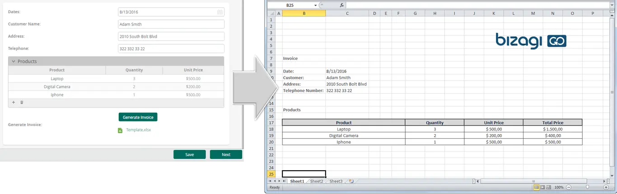
Task: Open the calendar picker in Dates field
Action: 220,12
